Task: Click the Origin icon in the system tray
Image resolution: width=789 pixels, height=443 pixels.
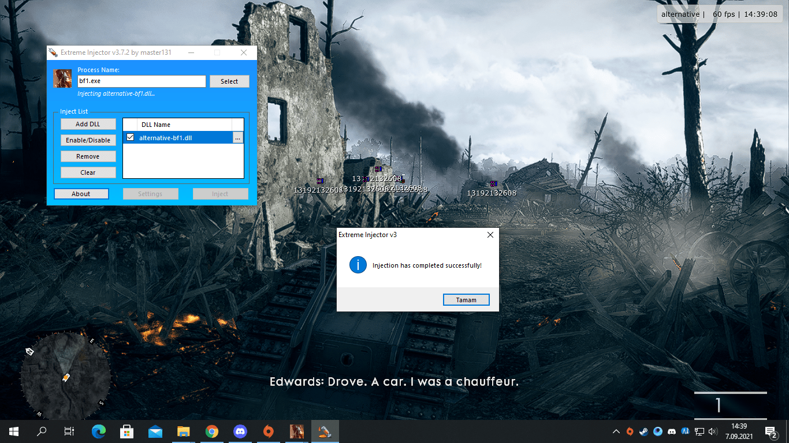Action: pos(630,431)
